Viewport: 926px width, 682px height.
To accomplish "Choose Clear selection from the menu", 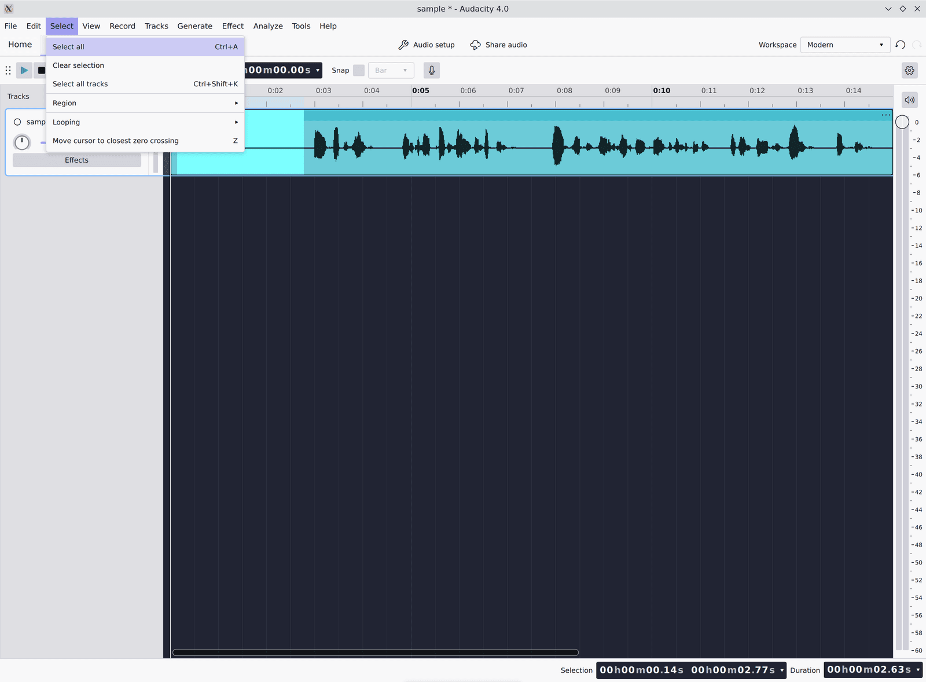I will pos(145,65).
